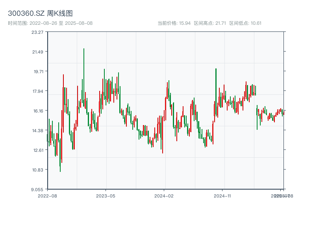
Task: Click the 2022-08 x-axis date label
Action: pyautogui.click(x=47, y=195)
